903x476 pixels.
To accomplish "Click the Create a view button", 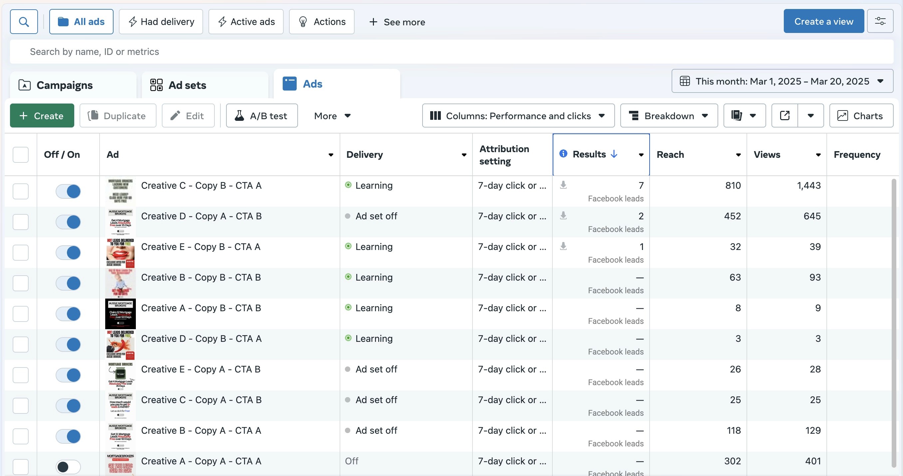I will click(x=823, y=21).
